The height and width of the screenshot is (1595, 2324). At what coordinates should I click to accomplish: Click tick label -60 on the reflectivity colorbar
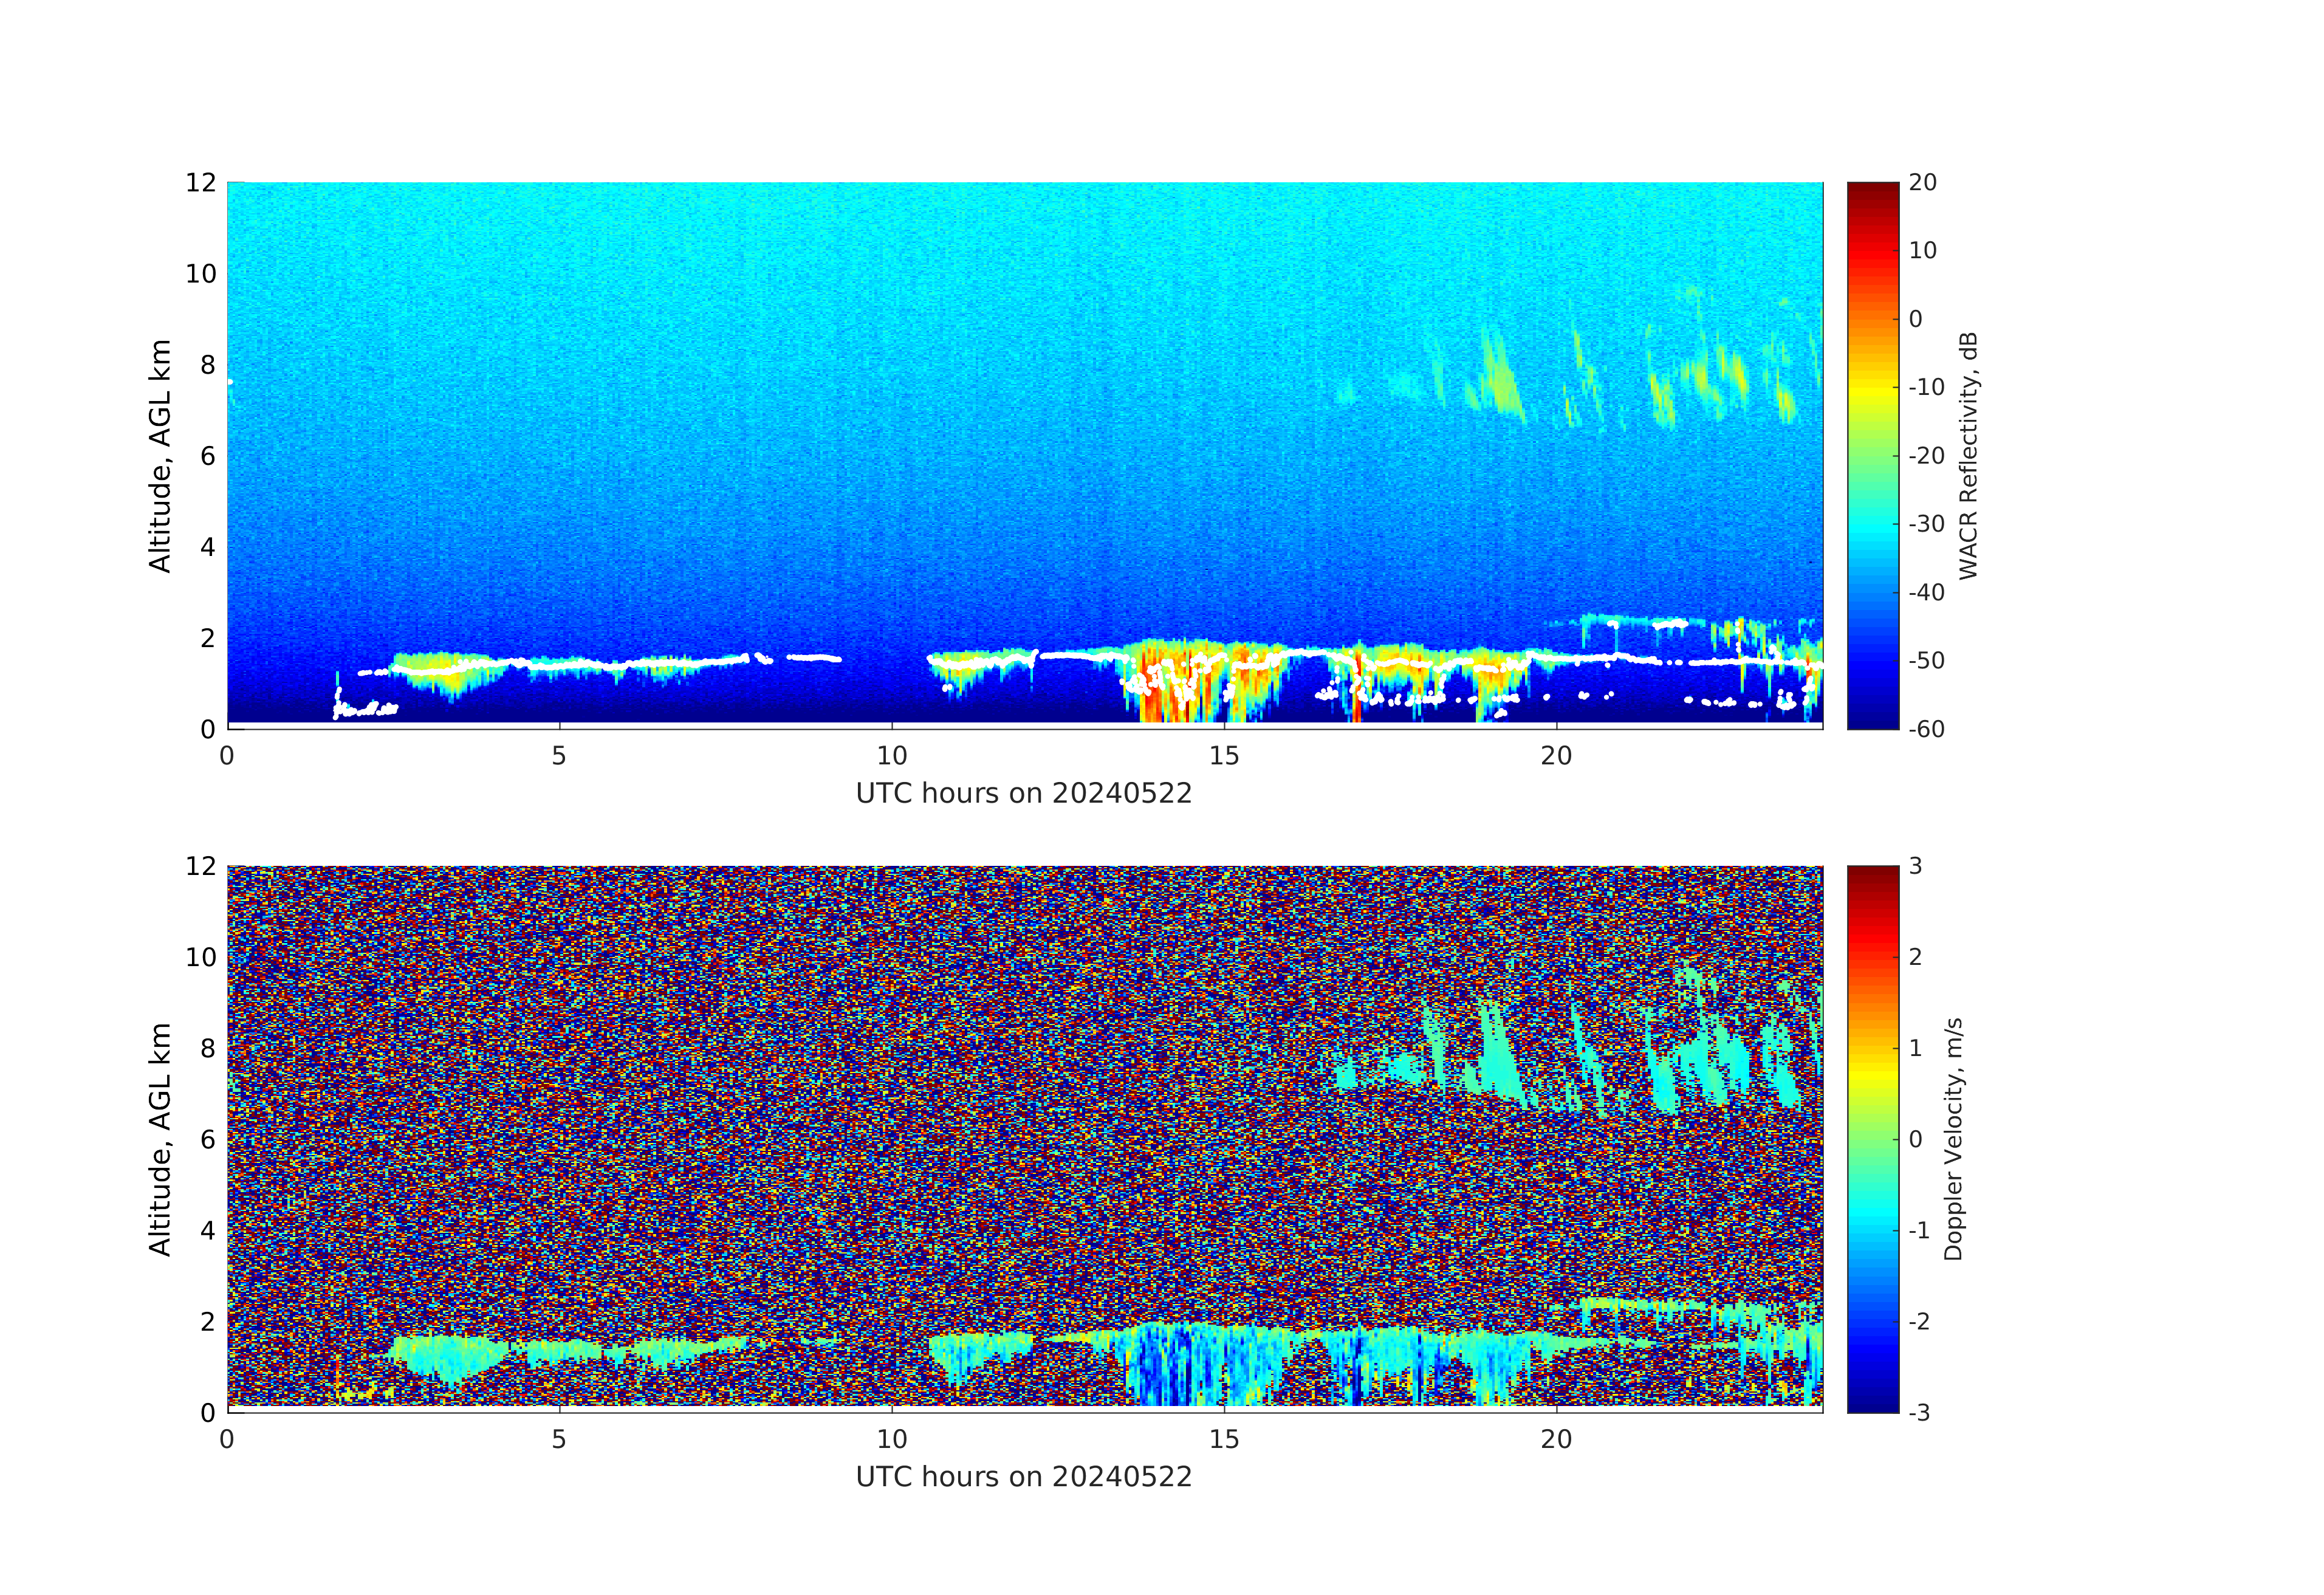tap(1926, 729)
